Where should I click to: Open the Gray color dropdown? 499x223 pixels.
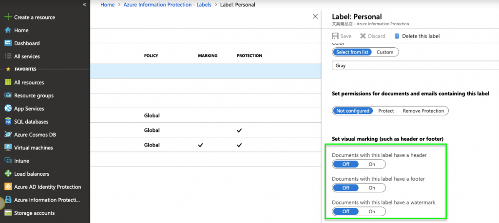(x=415, y=66)
